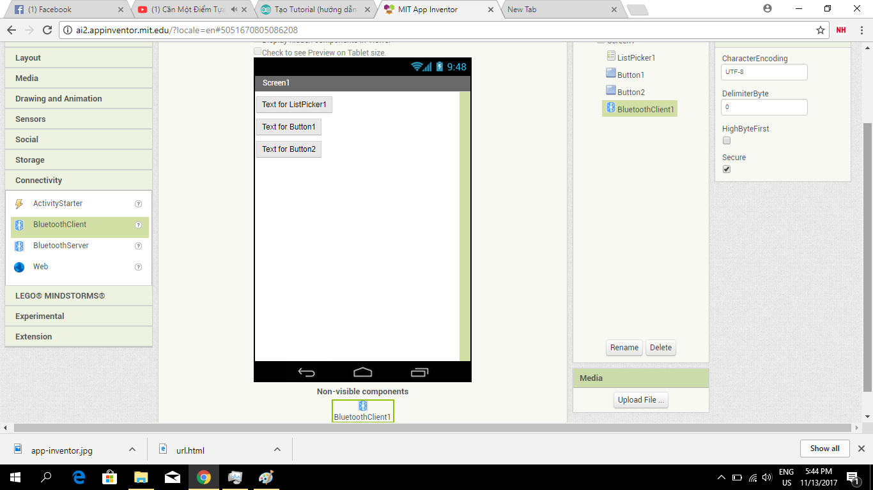Click the Delete component button
The height and width of the screenshot is (490, 873).
pos(661,348)
